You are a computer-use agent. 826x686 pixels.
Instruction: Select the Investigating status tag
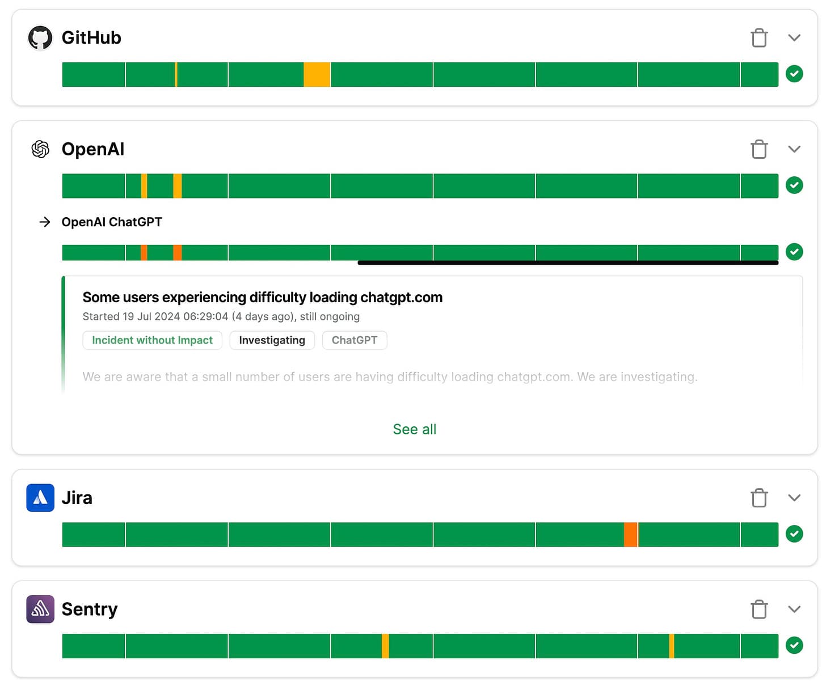tap(272, 340)
